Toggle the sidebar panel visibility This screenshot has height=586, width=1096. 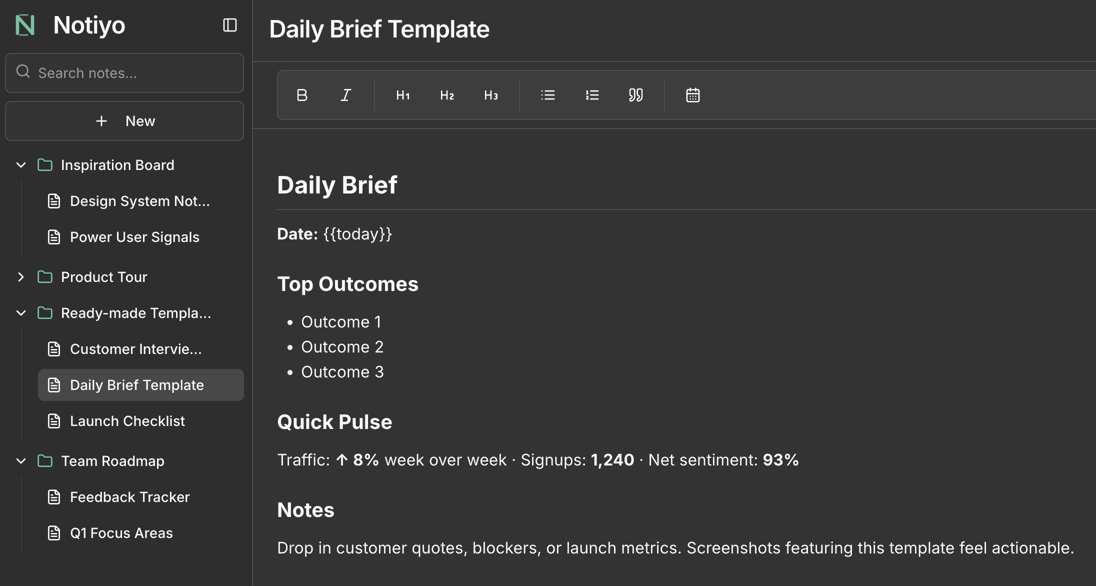pyautogui.click(x=230, y=25)
